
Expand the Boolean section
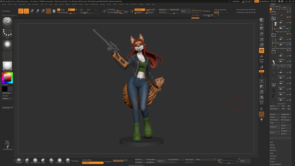tap(273, 147)
